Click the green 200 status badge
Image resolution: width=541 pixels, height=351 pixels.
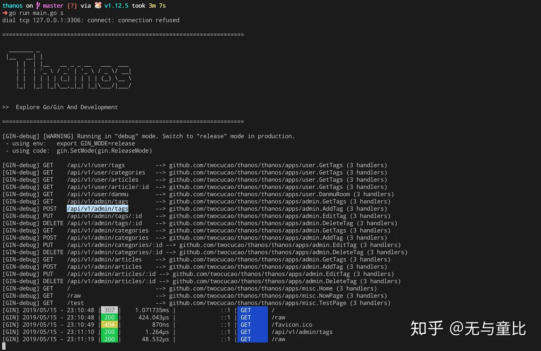point(110,317)
